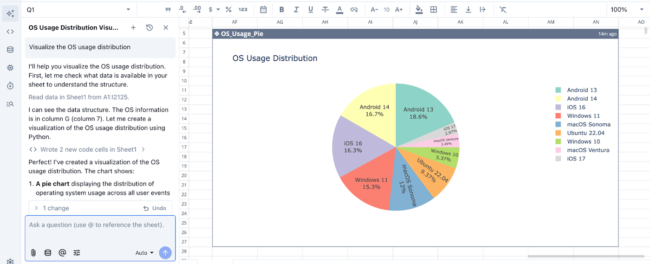Toggle bold formatting
The image size is (650, 264).
point(281,9)
